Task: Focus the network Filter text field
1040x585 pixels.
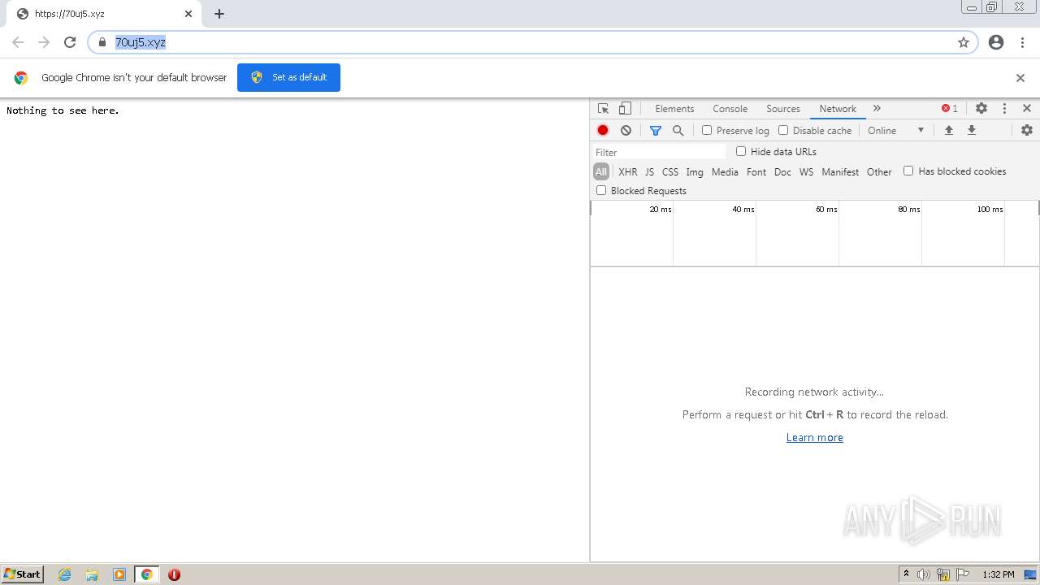Action: [659, 152]
